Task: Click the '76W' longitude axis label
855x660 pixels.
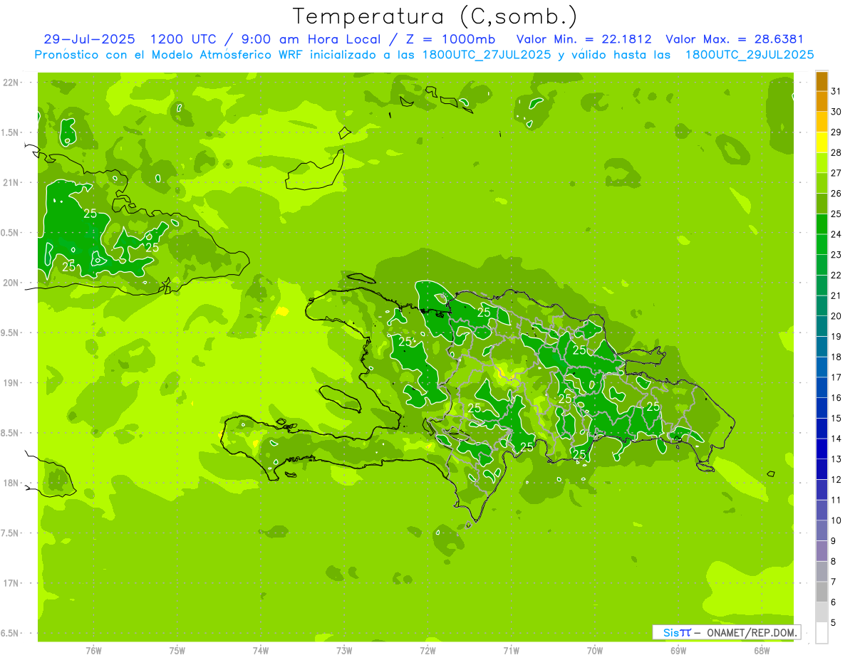Action: (x=93, y=651)
